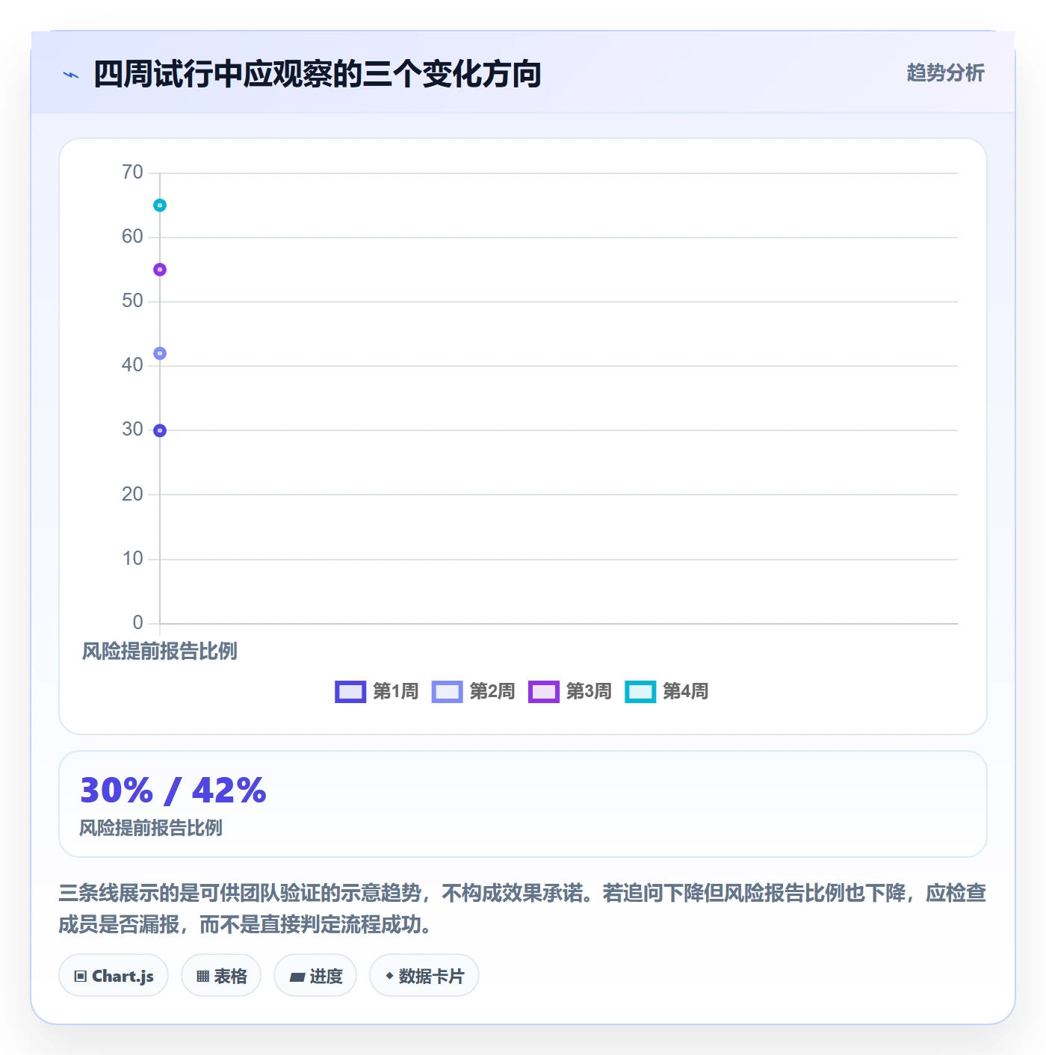Click the 数据卡片 tag chip
The image size is (1046, 1055).
424,976
